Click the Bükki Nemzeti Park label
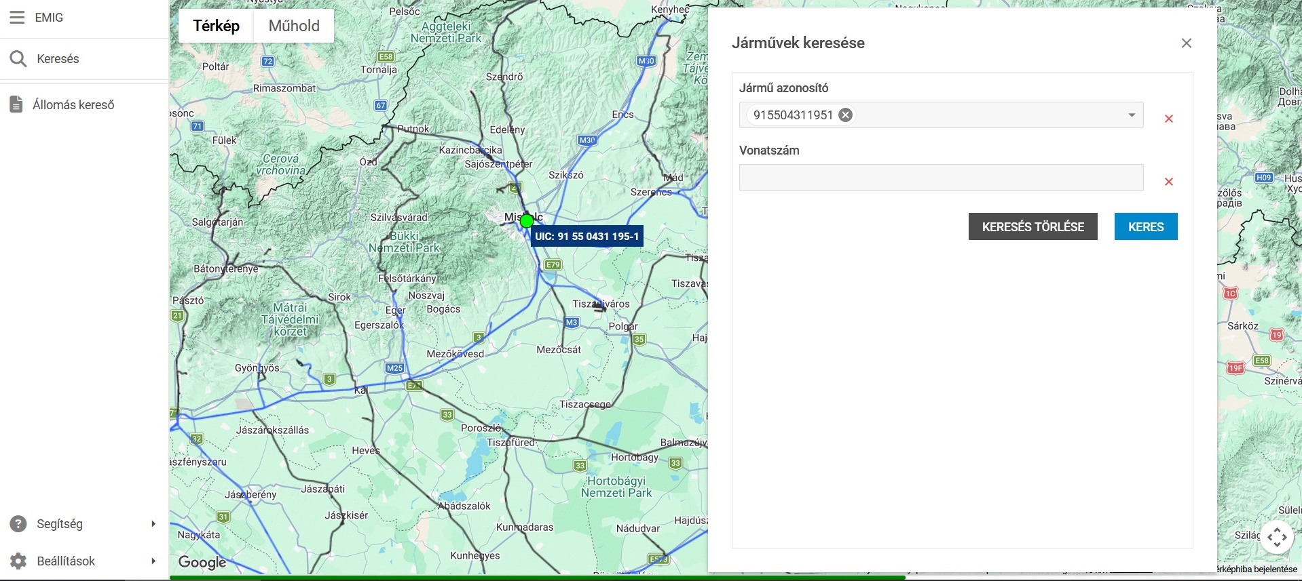The width and height of the screenshot is (1302, 581). click(x=405, y=242)
